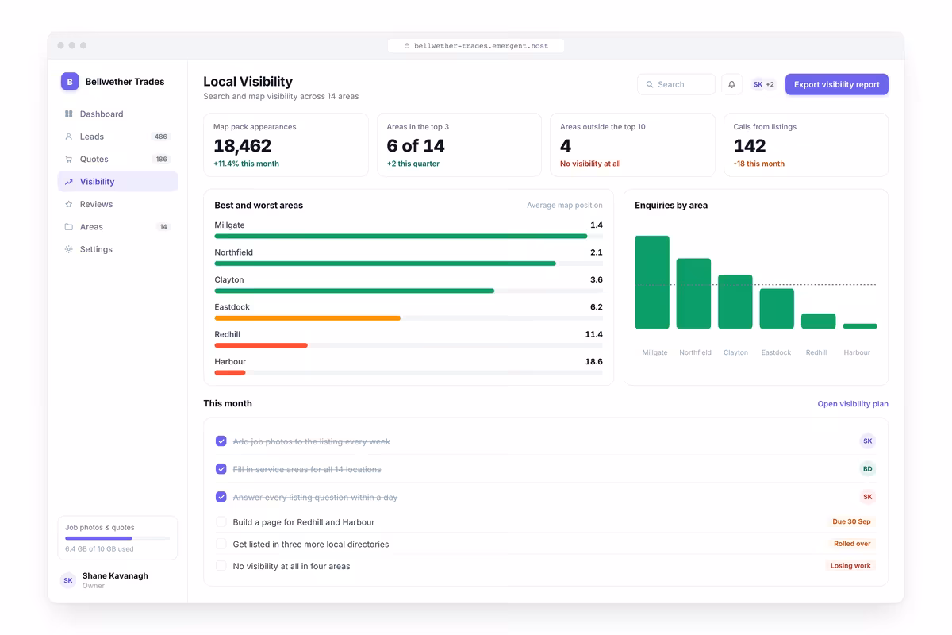Go to Dashboard in sidebar
Viewport: 952px width, 635px height.
[x=117, y=114]
